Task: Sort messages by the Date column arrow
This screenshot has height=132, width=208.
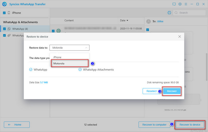Action: [127, 20]
